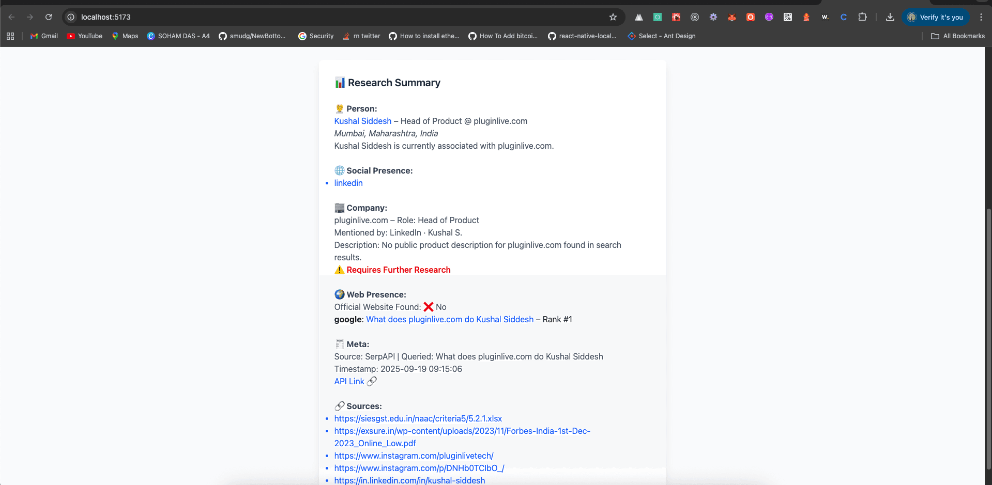
Task: Click the red and white extension icon next to the green square one
Action: point(676,17)
